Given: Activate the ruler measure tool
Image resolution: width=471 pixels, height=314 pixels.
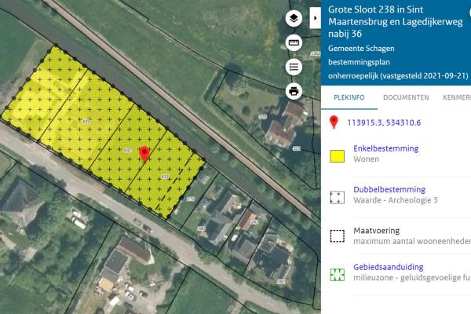Looking at the screenshot, I should [x=294, y=42].
